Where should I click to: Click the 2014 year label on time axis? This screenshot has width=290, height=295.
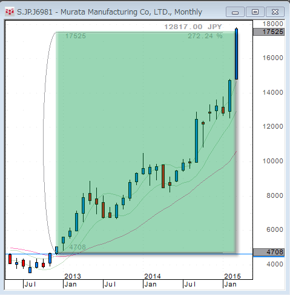click(x=153, y=276)
